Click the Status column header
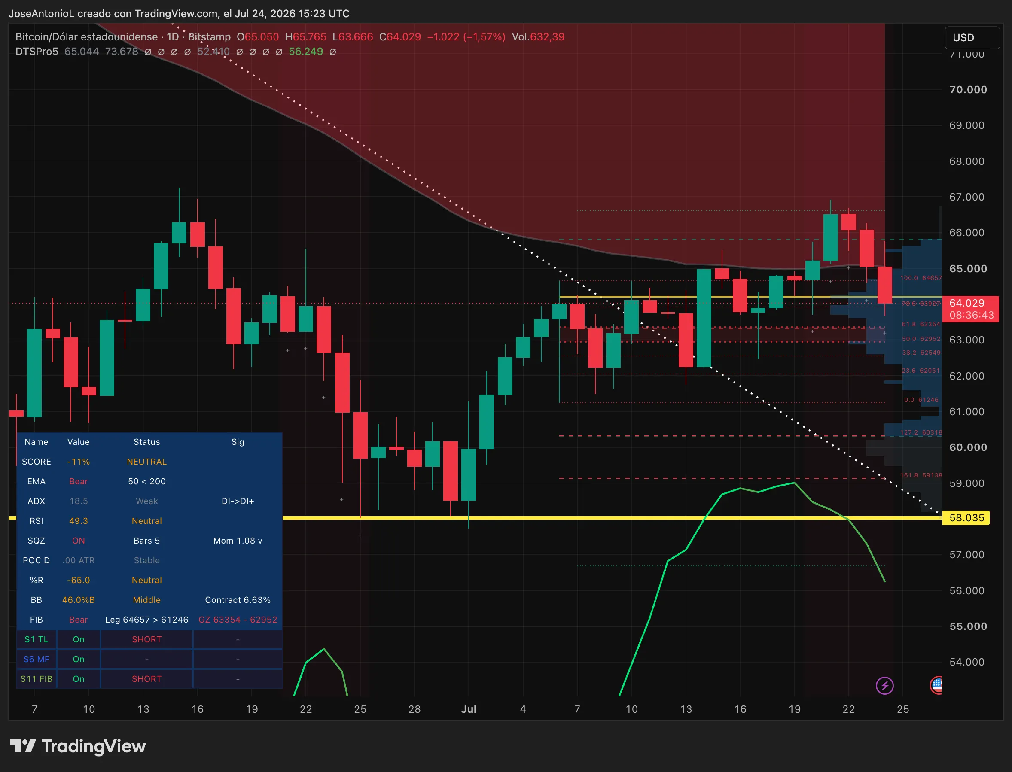The width and height of the screenshot is (1012, 772). pos(146,442)
